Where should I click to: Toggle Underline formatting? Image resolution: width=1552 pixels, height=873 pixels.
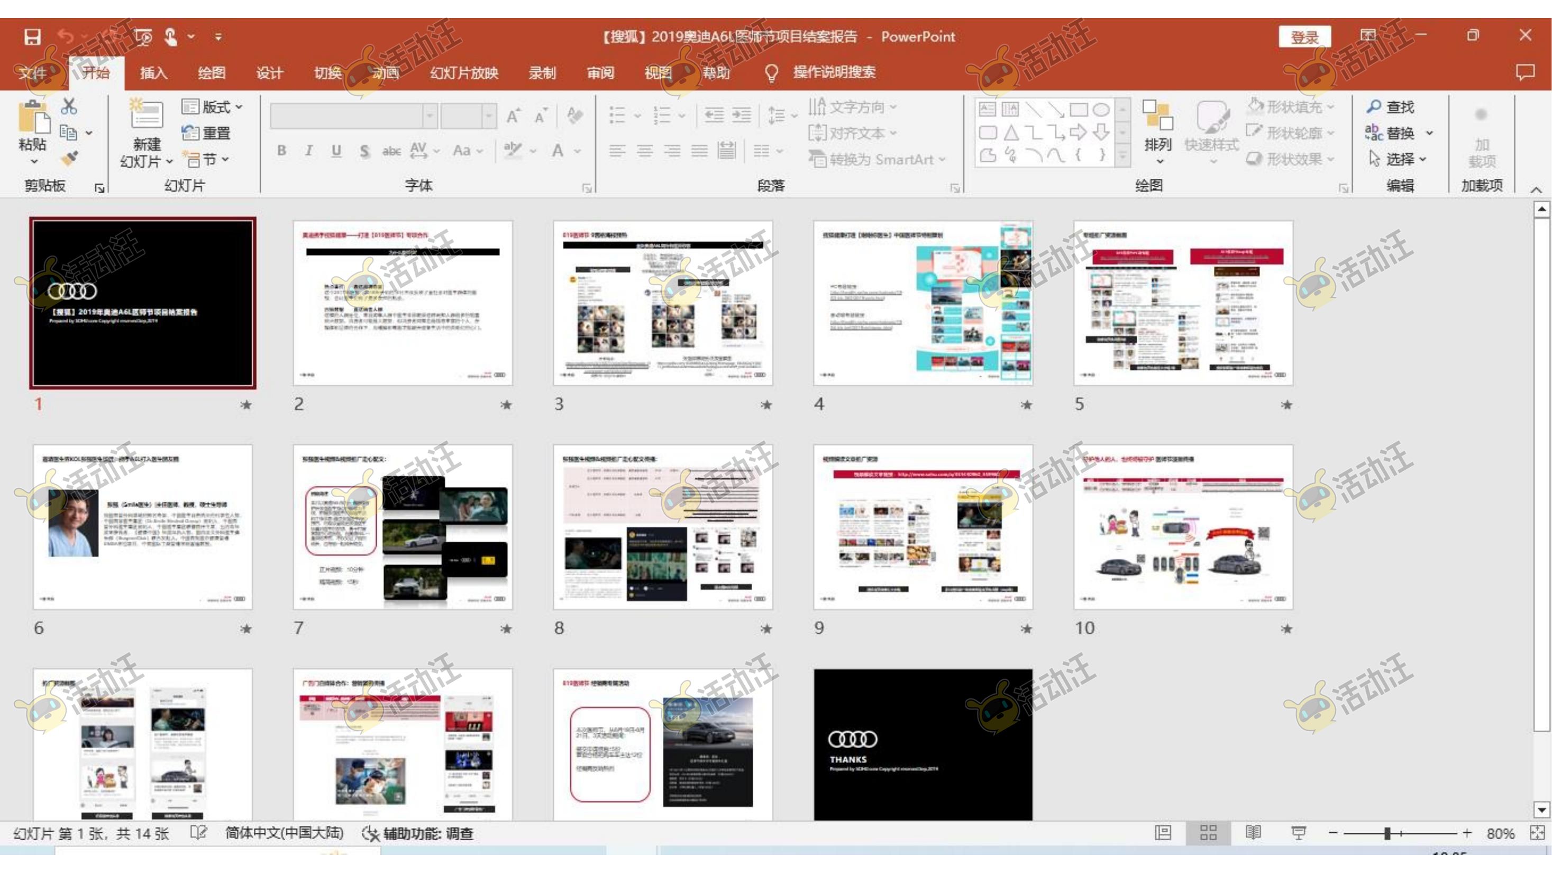(x=336, y=151)
